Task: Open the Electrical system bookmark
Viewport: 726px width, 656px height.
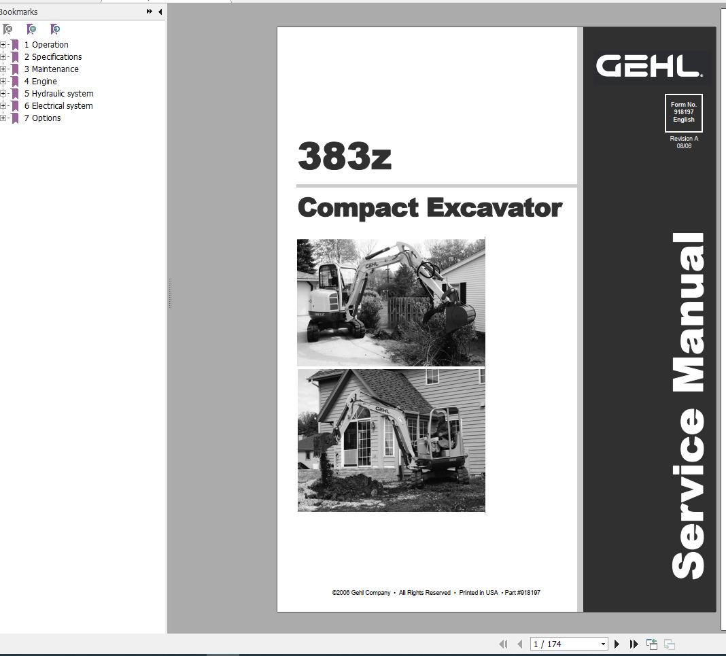Action: pyautogui.click(x=59, y=105)
